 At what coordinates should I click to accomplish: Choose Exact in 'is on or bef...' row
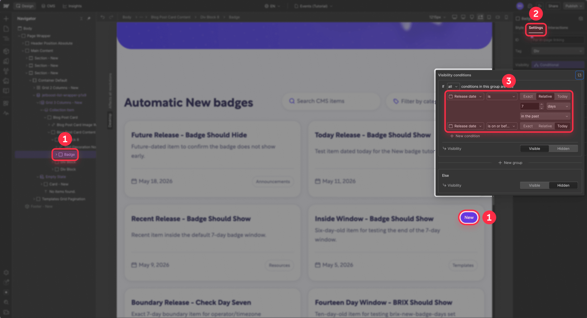tap(528, 126)
